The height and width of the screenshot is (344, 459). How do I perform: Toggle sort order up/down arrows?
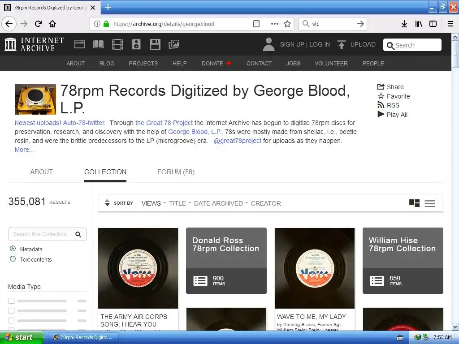coord(107,203)
